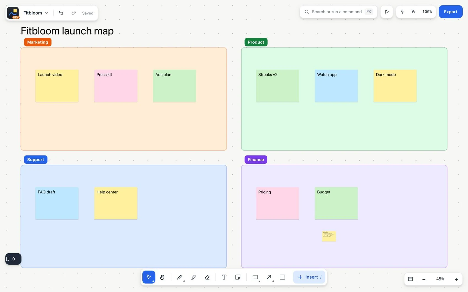Select the Support frame label
Viewport: 468px width, 292px height.
[x=36, y=160]
